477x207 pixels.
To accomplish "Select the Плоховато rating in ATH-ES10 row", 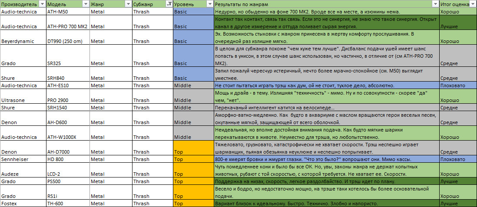I will [x=458, y=85].
